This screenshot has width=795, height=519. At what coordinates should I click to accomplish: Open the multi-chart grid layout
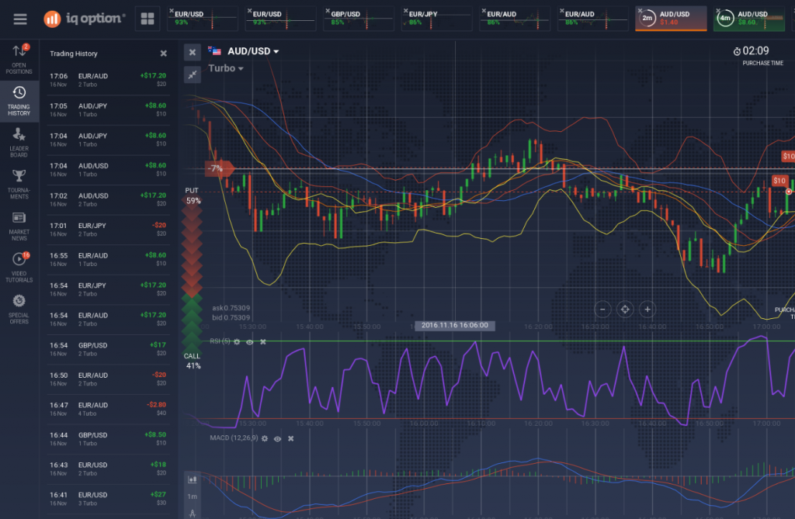click(x=148, y=19)
